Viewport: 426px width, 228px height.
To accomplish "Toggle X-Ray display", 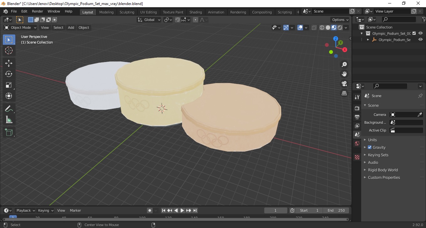I will click(x=314, y=28).
